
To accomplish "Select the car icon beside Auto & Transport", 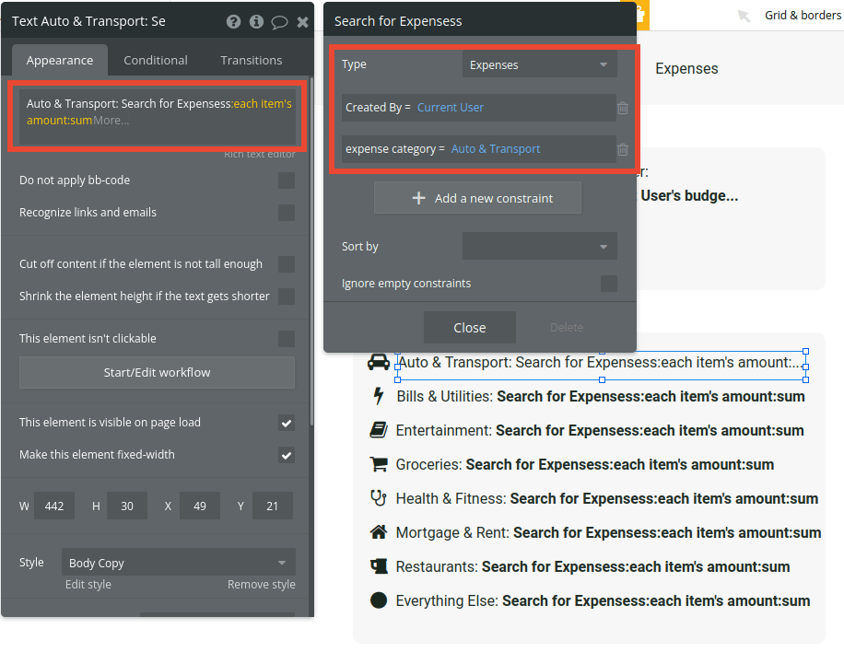I will click(x=379, y=362).
